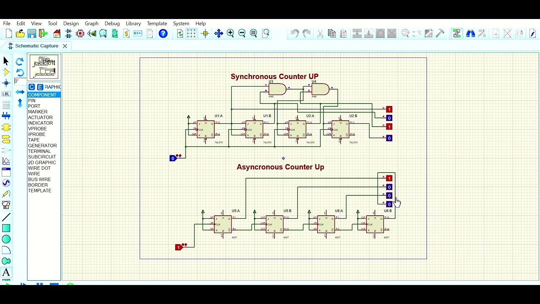
Task: Redraw the display with refresh icon
Action: coord(180,34)
